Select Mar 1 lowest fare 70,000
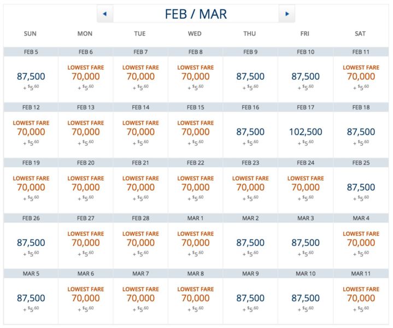The height and width of the screenshot is (328, 393). pyautogui.click(x=195, y=243)
